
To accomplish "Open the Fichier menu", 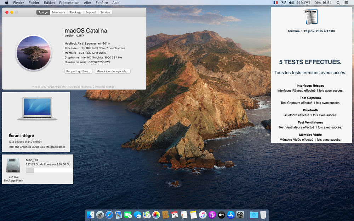I will pos(34,2).
